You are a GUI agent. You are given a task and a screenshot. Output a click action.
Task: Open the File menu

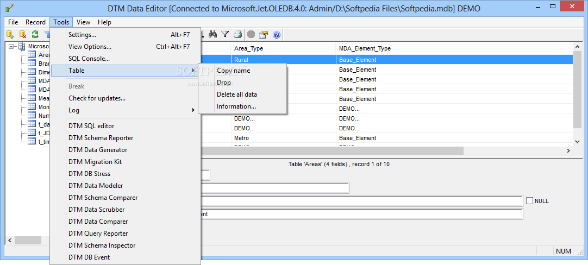point(13,22)
